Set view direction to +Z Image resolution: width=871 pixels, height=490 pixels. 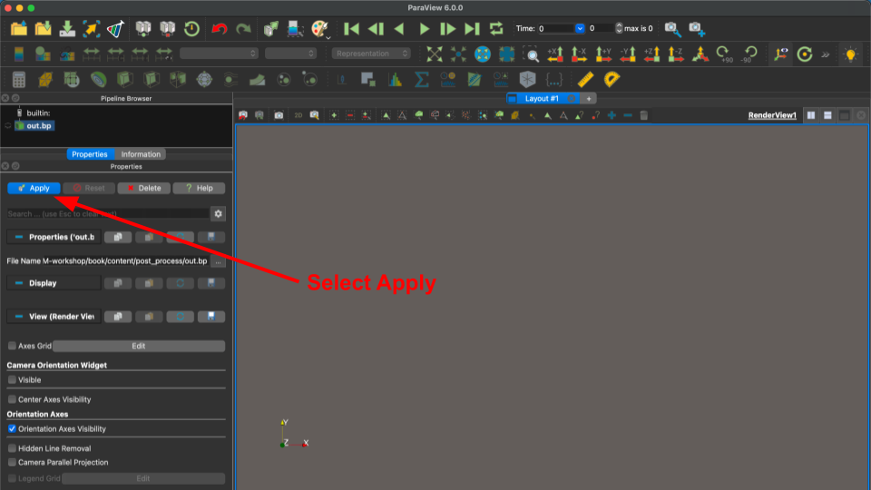coord(651,54)
